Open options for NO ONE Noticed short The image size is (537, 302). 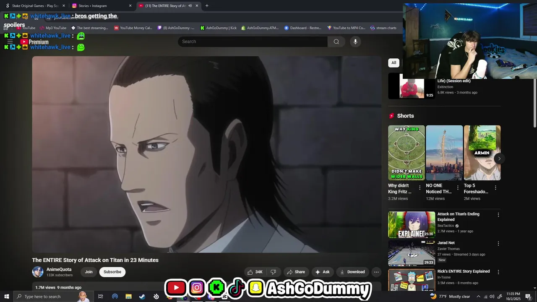coord(458,188)
